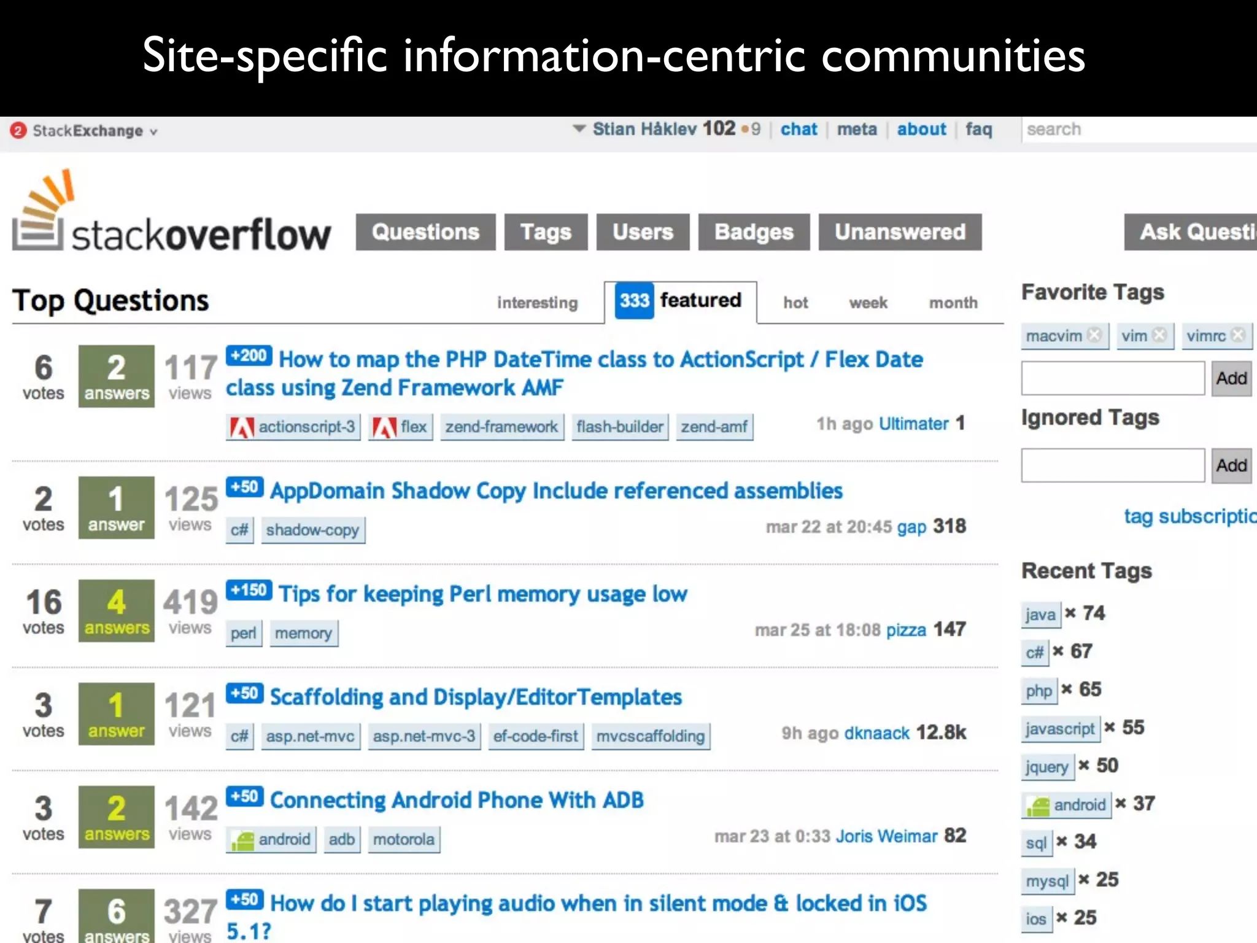
Task: Open the Unanswered navigation button
Action: [900, 232]
